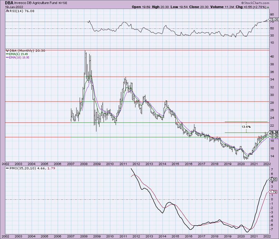Screen dimensions: 279x239
Task: Click the bar-chart icon before DBA (Monthly)
Action: click(7, 50)
